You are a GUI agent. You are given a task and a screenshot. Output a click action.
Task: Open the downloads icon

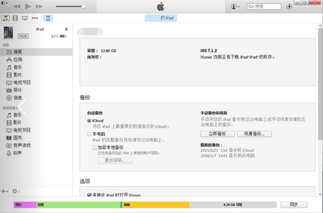[x=289, y=6]
